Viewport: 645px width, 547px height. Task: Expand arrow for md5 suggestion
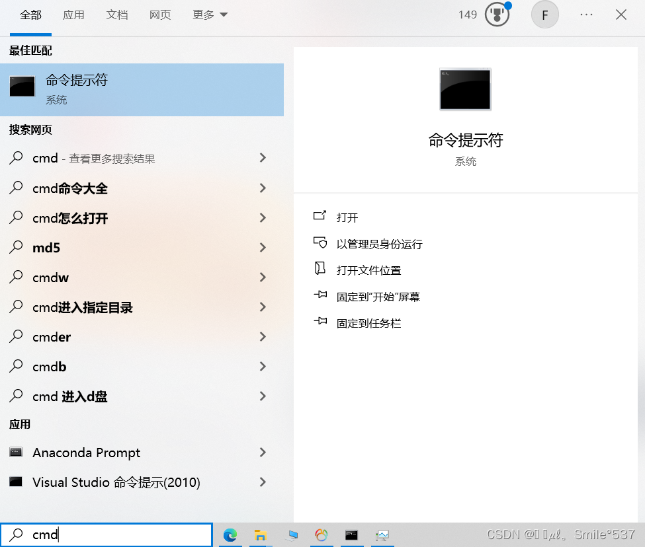click(x=263, y=247)
